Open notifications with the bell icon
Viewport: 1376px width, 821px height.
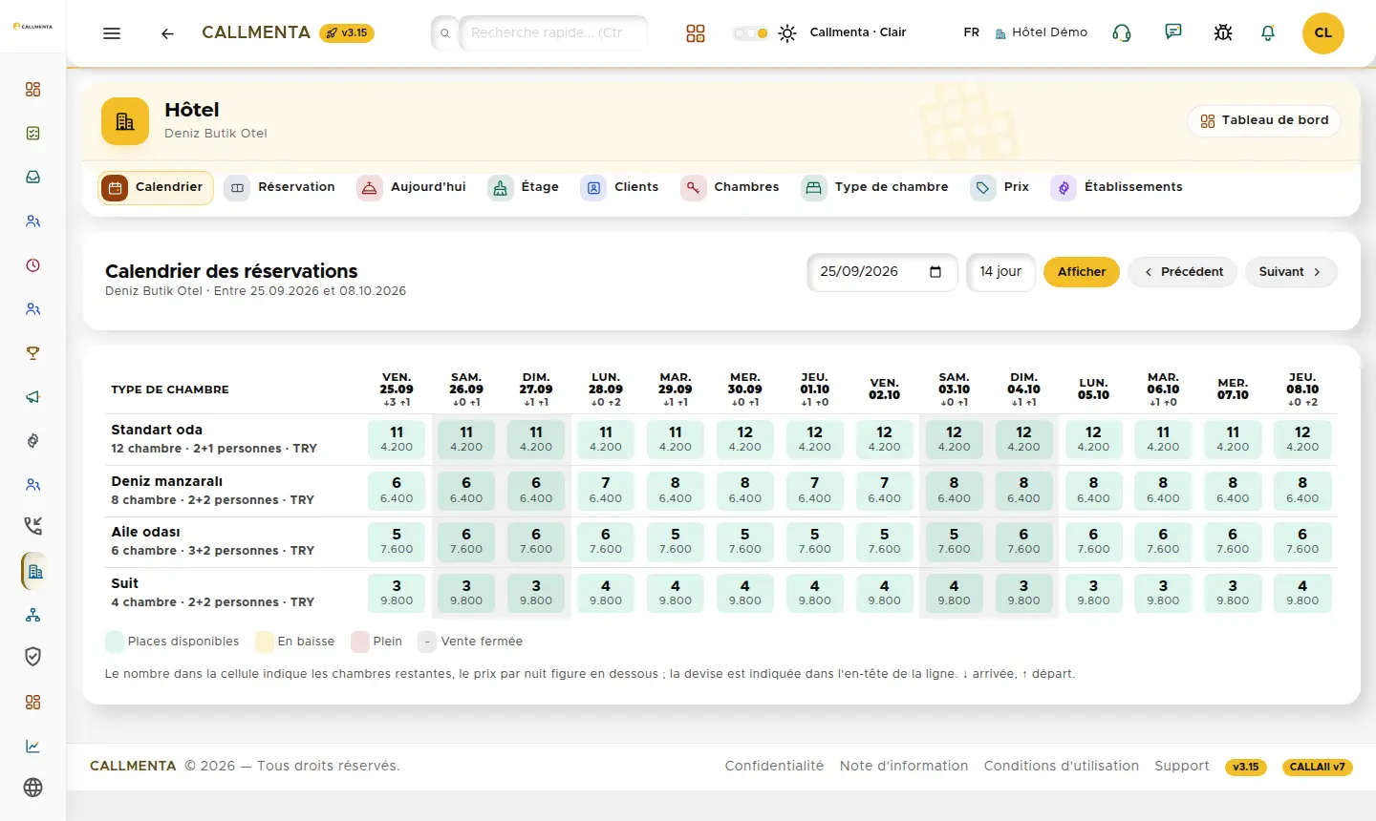click(1268, 33)
